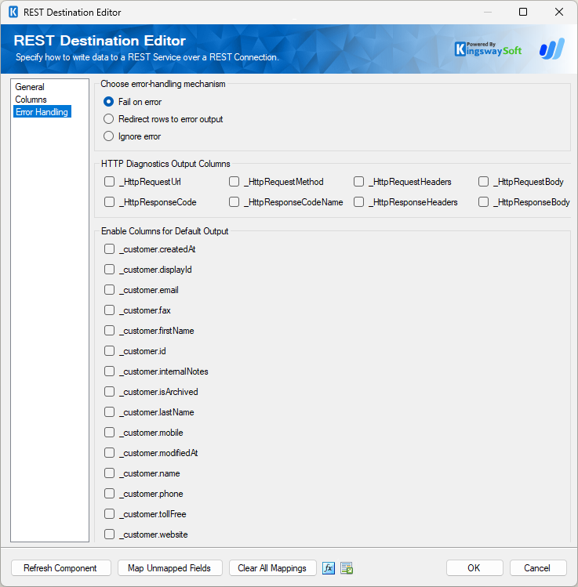578x587 pixels.
Task: Click the documentation table icon beside fx
Action: click(x=347, y=568)
